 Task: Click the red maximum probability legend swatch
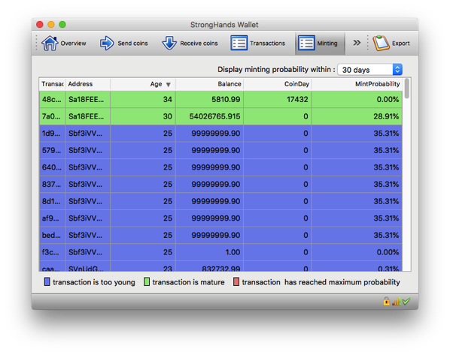point(236,281)
